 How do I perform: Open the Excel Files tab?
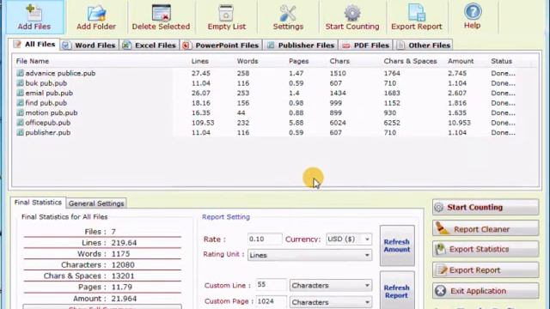click(150, 45)
